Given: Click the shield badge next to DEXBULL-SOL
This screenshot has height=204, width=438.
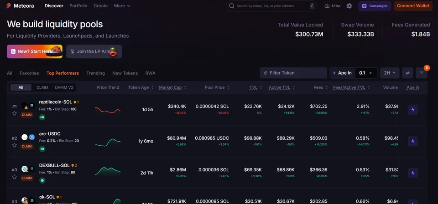Looking at the screenshot, I should [74, 165].
